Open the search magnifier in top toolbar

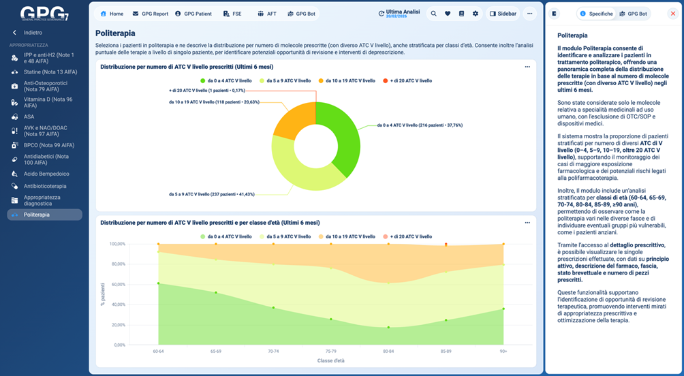pos(434,14)
